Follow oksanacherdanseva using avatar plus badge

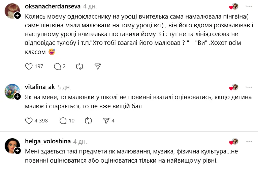click(x=18, y=16)
